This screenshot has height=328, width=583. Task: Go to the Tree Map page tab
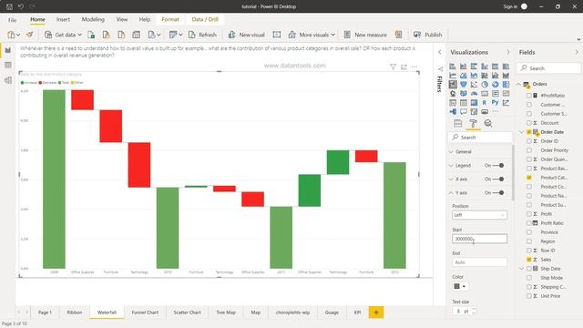[226, 313]
